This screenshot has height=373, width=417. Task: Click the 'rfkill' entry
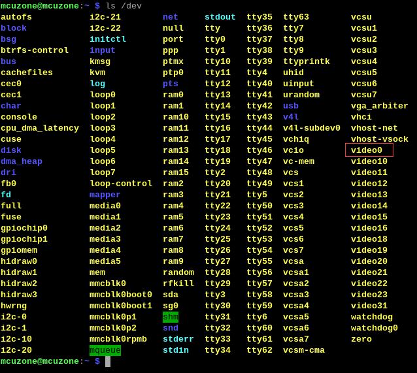[x=178, y=284]
